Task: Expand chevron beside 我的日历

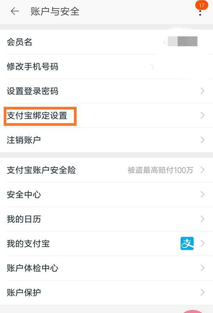Action: pyautogui.click(x=202, y=219)
